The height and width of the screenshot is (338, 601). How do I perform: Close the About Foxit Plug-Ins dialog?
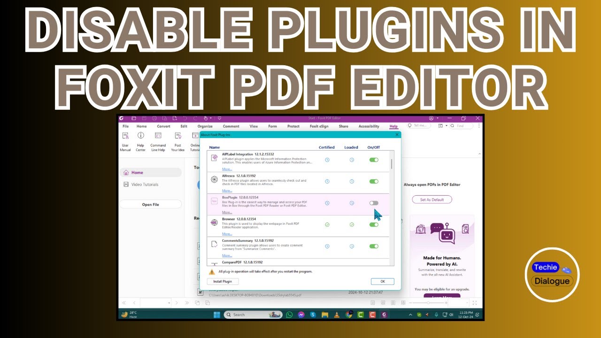click(x=397, y=135)
